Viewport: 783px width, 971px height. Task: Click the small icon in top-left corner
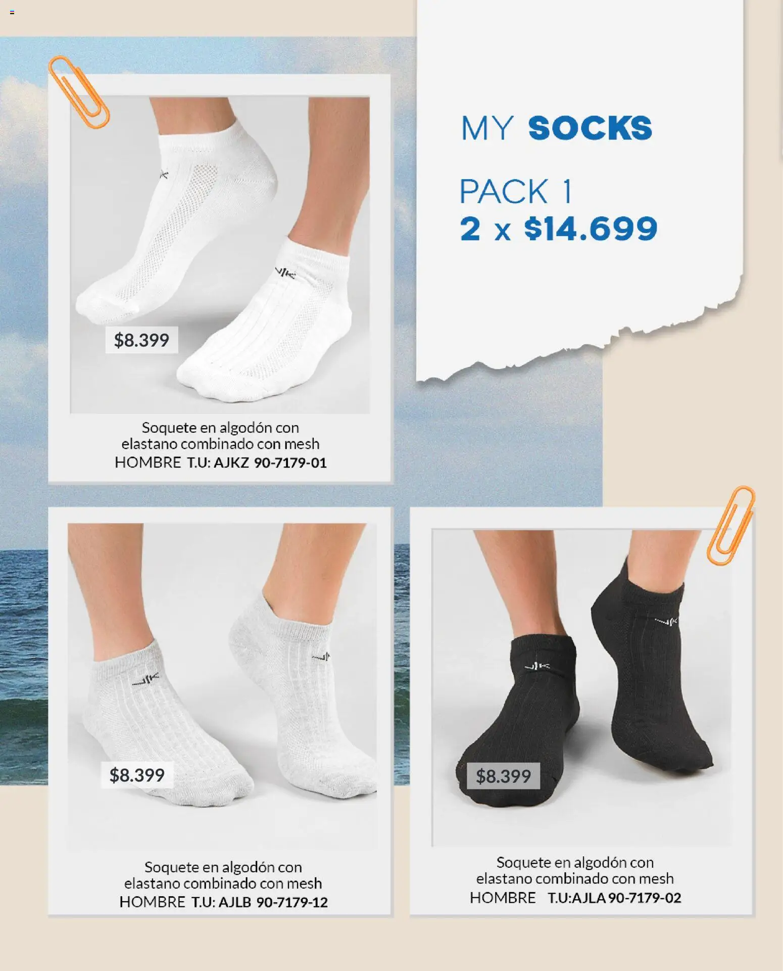point(12,12)
